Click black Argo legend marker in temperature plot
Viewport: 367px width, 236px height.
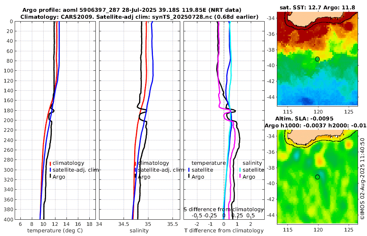point(50,177)
